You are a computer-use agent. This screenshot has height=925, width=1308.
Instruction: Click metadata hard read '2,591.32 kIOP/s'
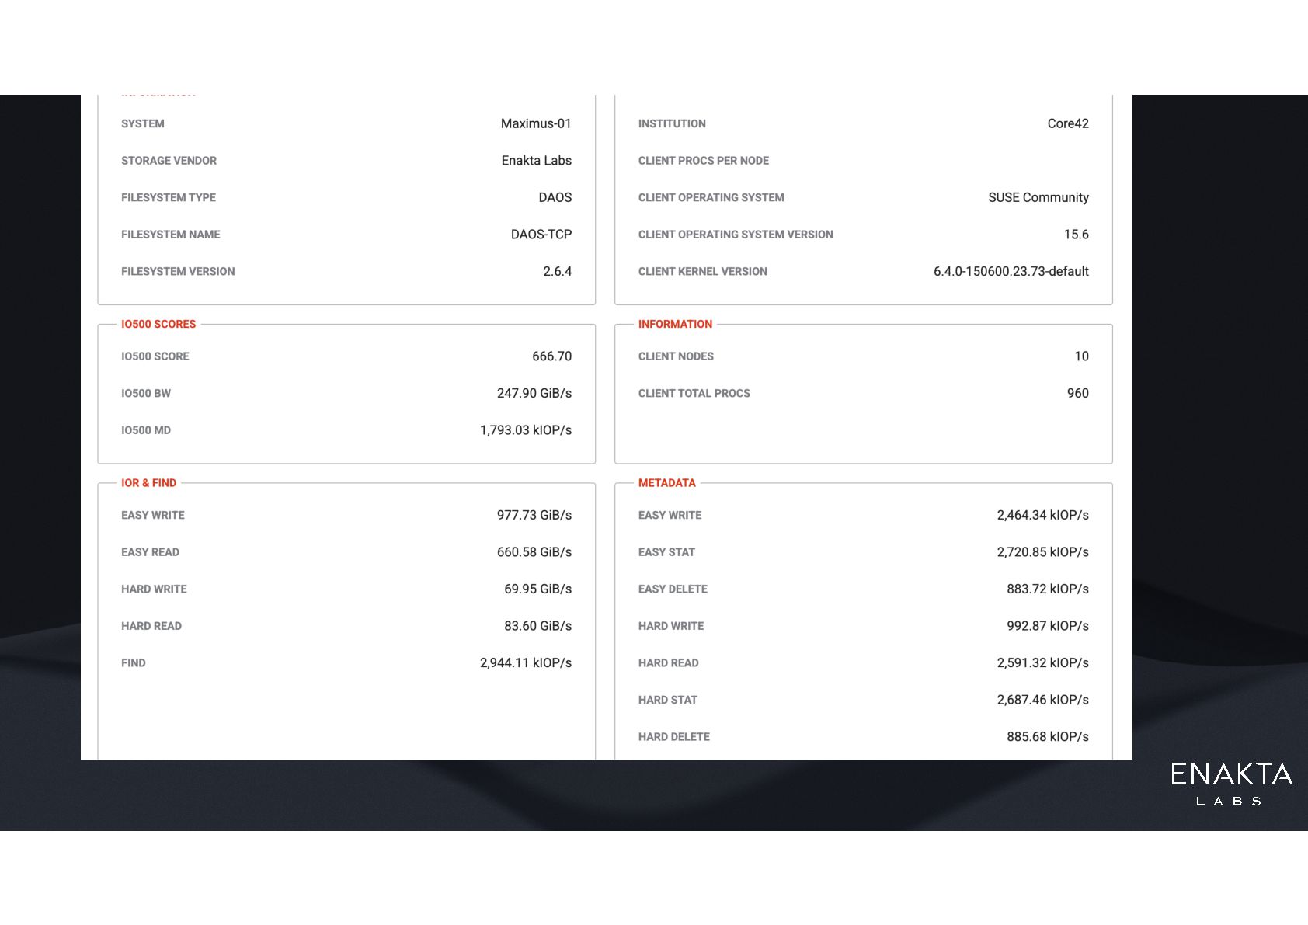click(x=1043, y=662)
